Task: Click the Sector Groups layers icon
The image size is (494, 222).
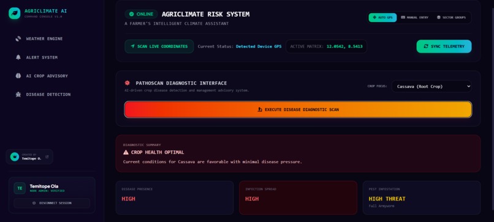Action: click(x=439, y=18)
